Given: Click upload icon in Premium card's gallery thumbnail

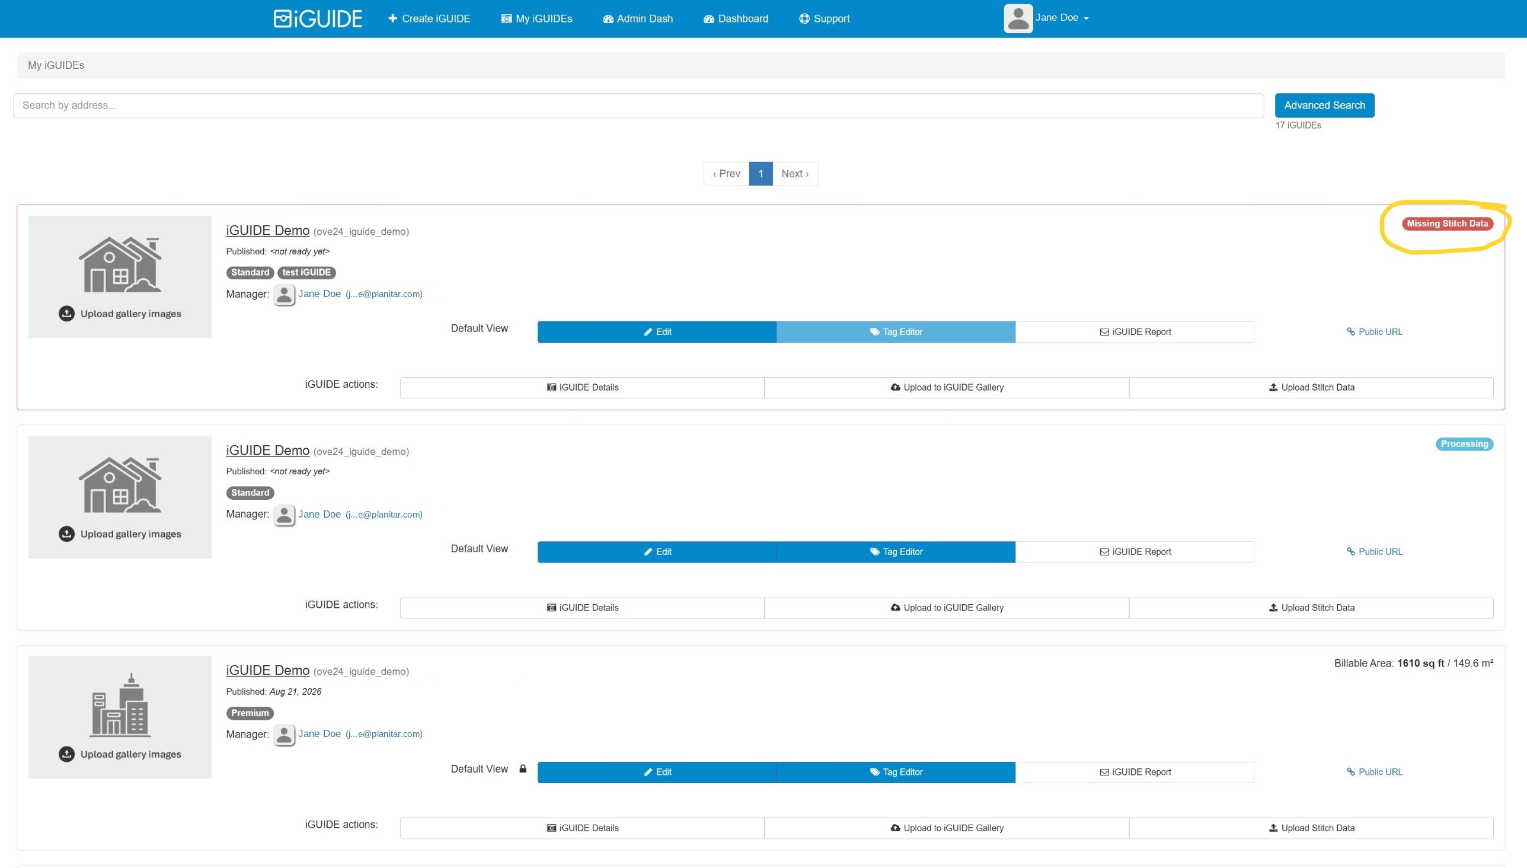Looking at the screenshot, I should coord(66,754).
